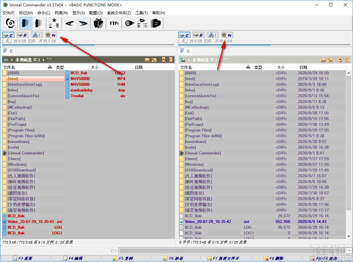The image size is (353, 262).
Task: Open the command line history dropdown
Action: point(350,251)
